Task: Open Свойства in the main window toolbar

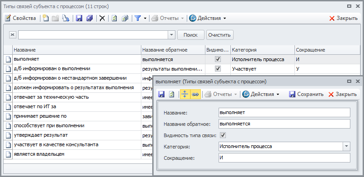Action: point(20,18)
